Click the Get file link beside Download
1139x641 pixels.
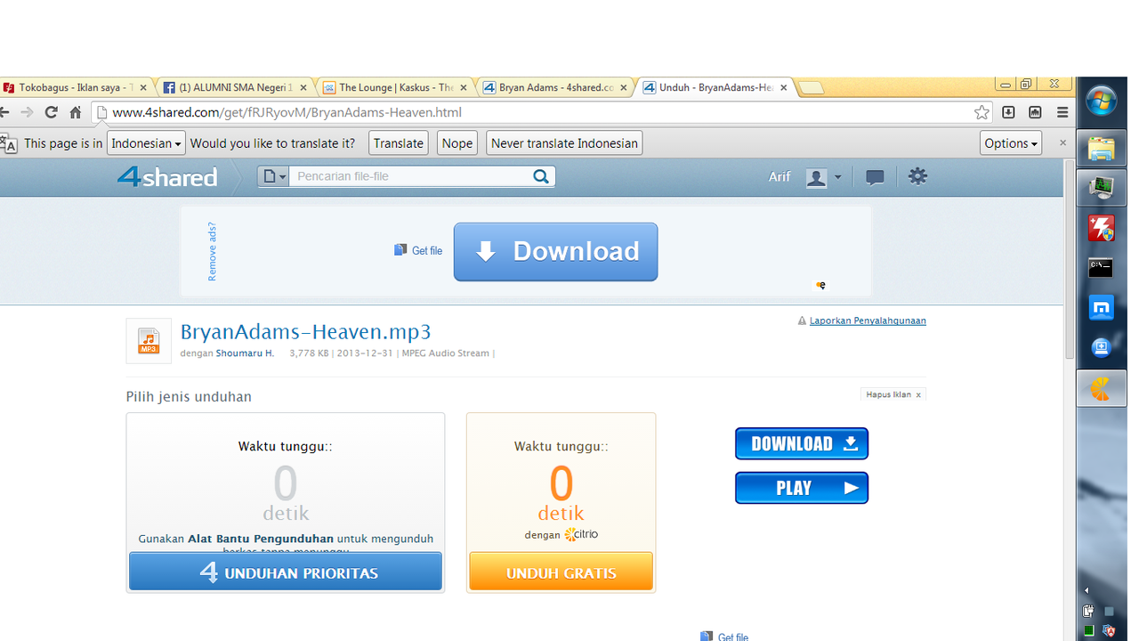pyautogui.click(x=427, y=251)
